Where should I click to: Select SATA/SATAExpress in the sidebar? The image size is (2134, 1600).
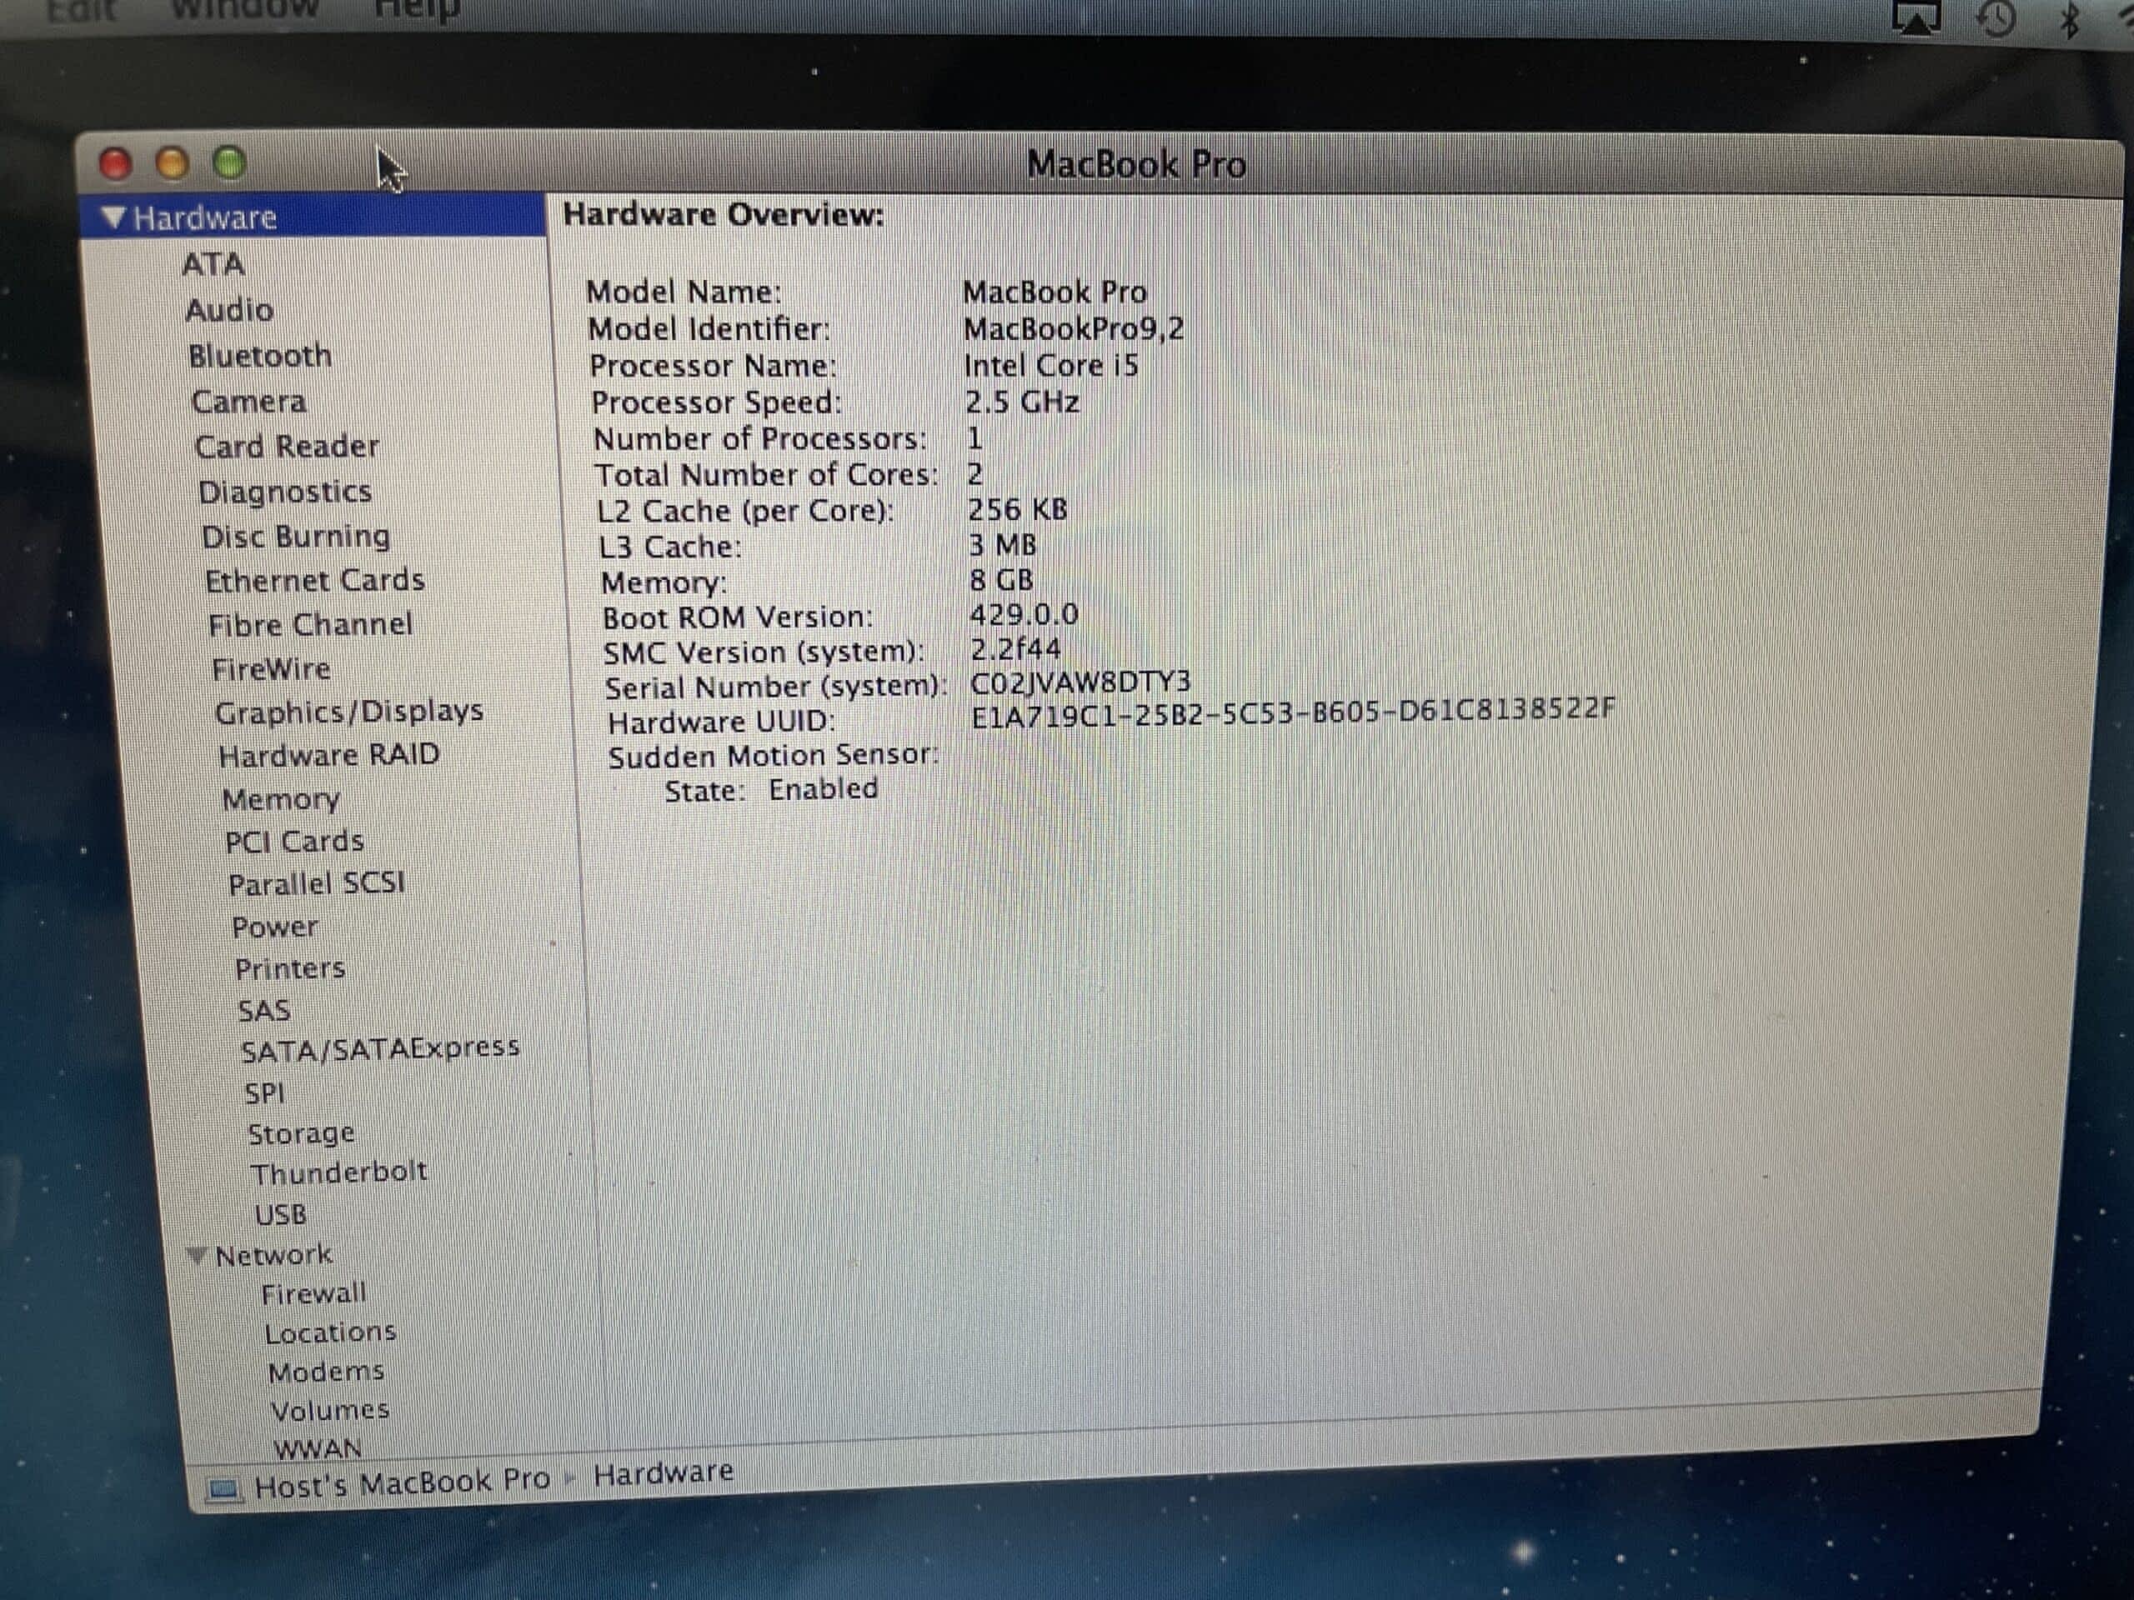coord(380,1048)
